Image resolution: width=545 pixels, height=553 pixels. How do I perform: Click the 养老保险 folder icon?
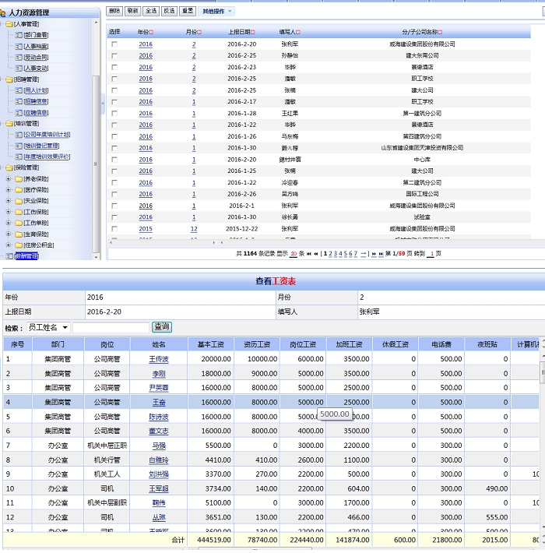[19, 179]
